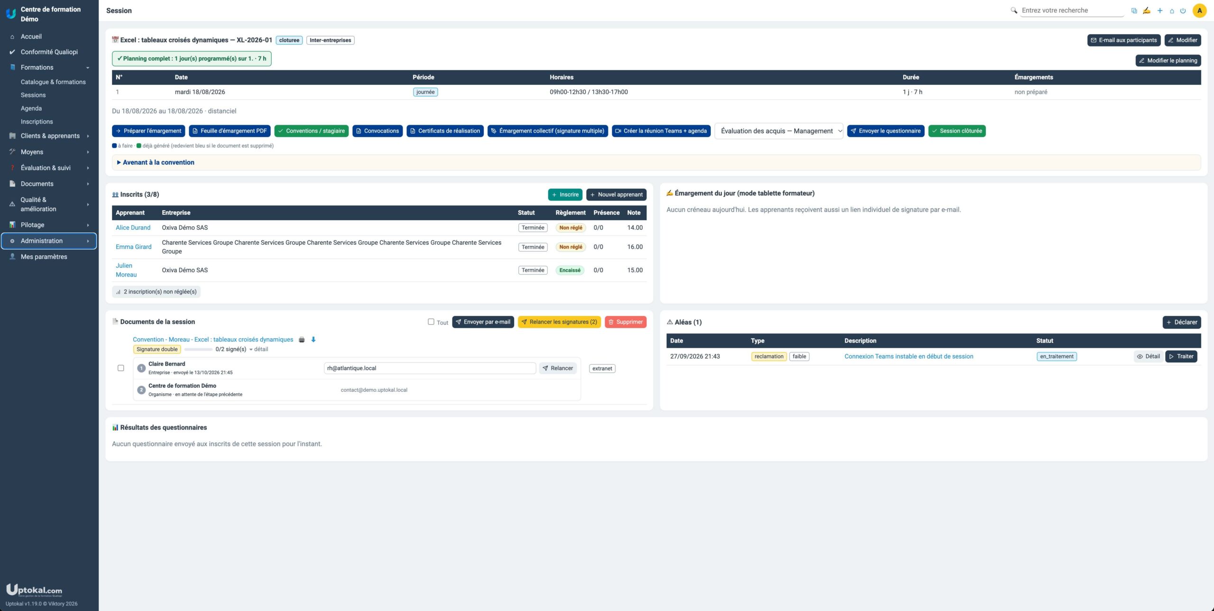Toggle the signature 'détail' disclosure
This screenshot has height=611, width=1214.
point(259,349)
